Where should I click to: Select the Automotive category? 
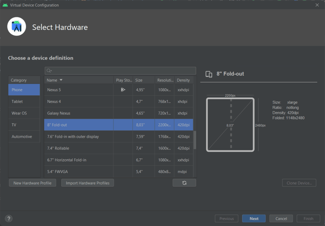coord(24,137)
